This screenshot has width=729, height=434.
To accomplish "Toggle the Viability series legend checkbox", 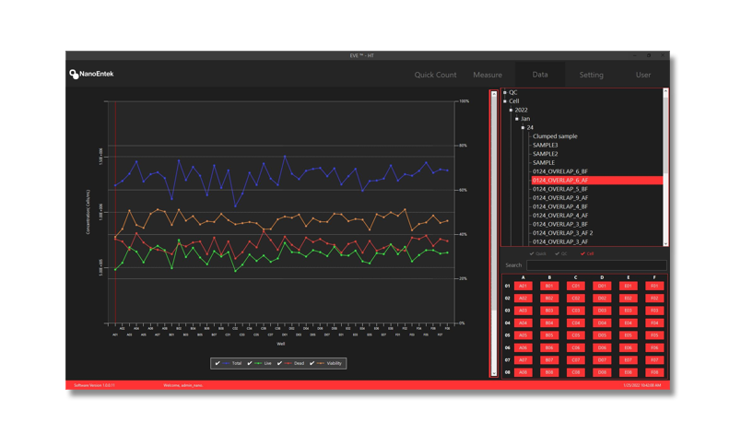I will click(x=312, y=364).
